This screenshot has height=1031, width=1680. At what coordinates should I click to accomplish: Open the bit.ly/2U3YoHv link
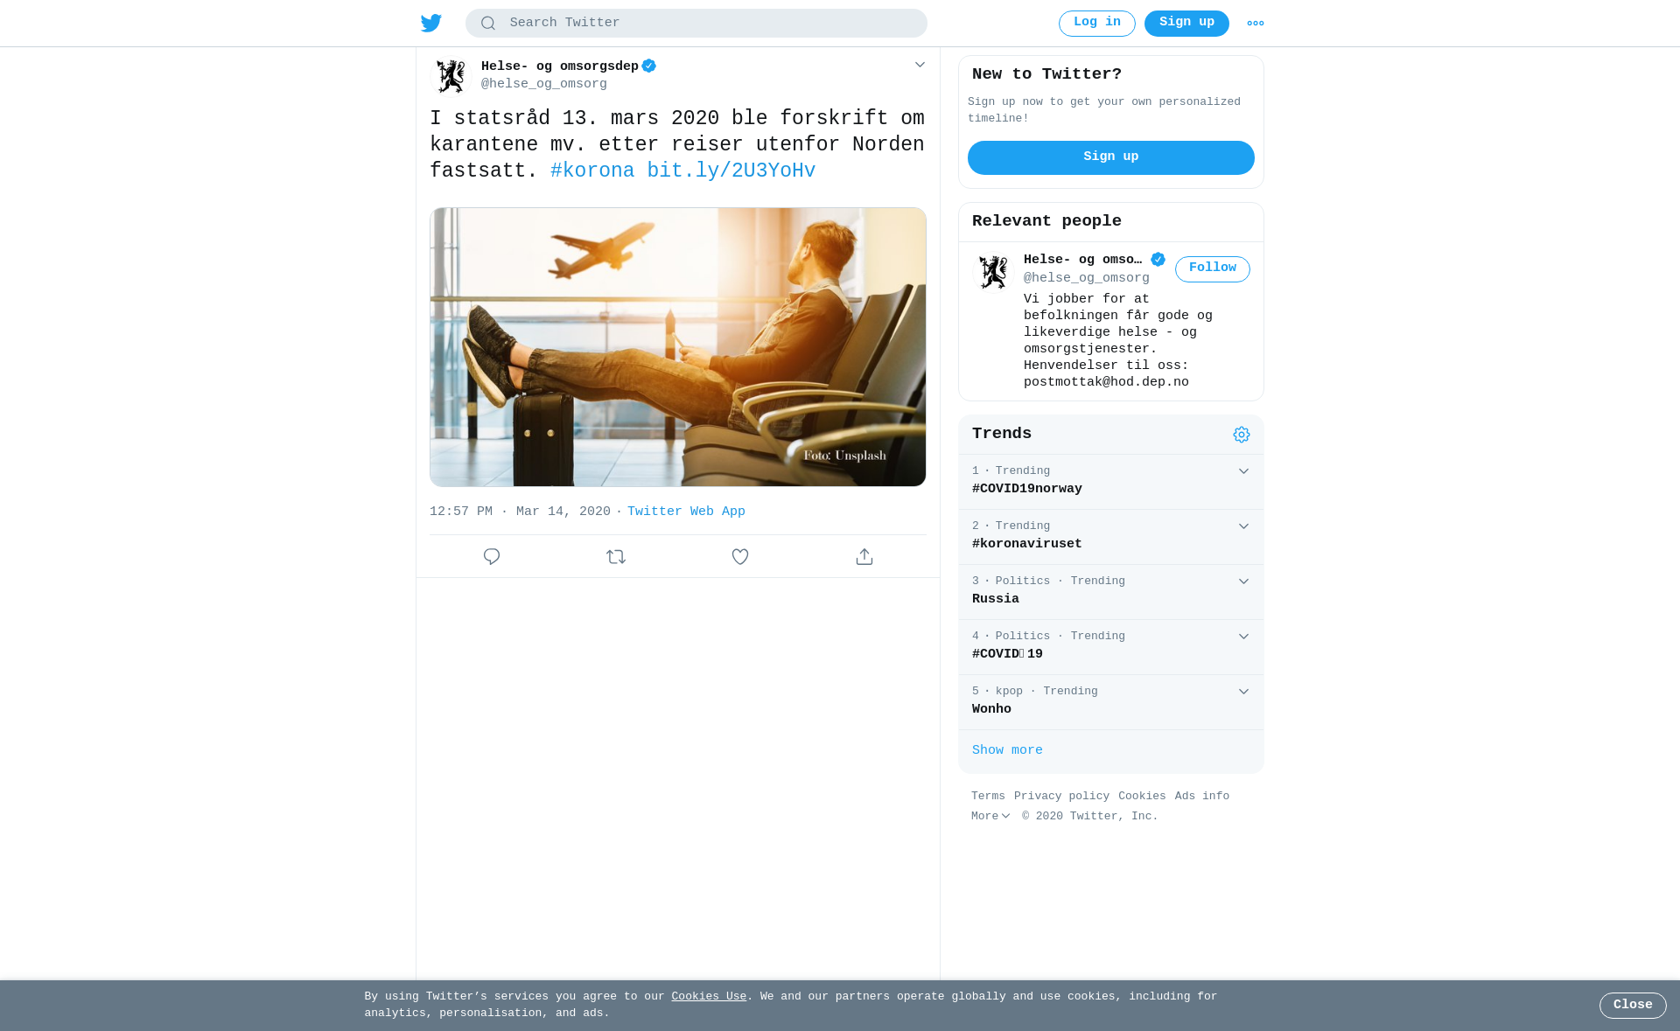731,171
